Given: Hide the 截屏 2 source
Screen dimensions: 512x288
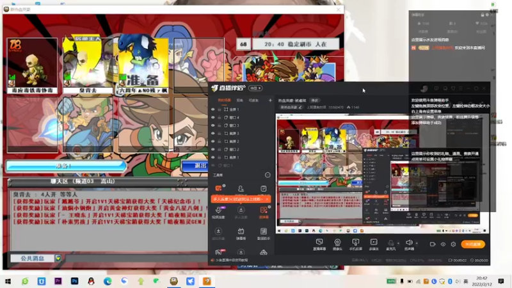Looking at the screenshot, I should (x=213, y=141).
